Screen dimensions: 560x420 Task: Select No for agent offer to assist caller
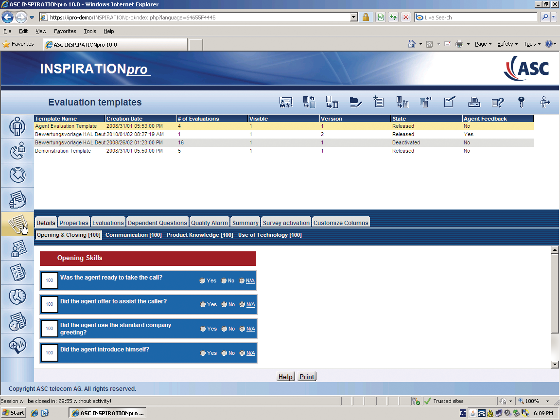(225, 305)
